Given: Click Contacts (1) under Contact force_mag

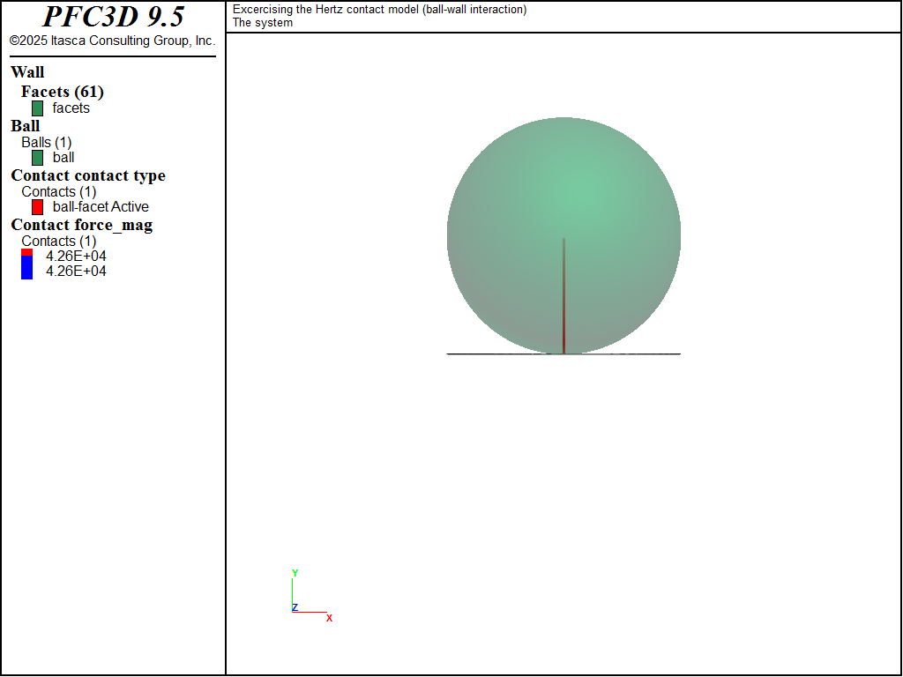Looking at the screenshot, I should click(59, 242).
